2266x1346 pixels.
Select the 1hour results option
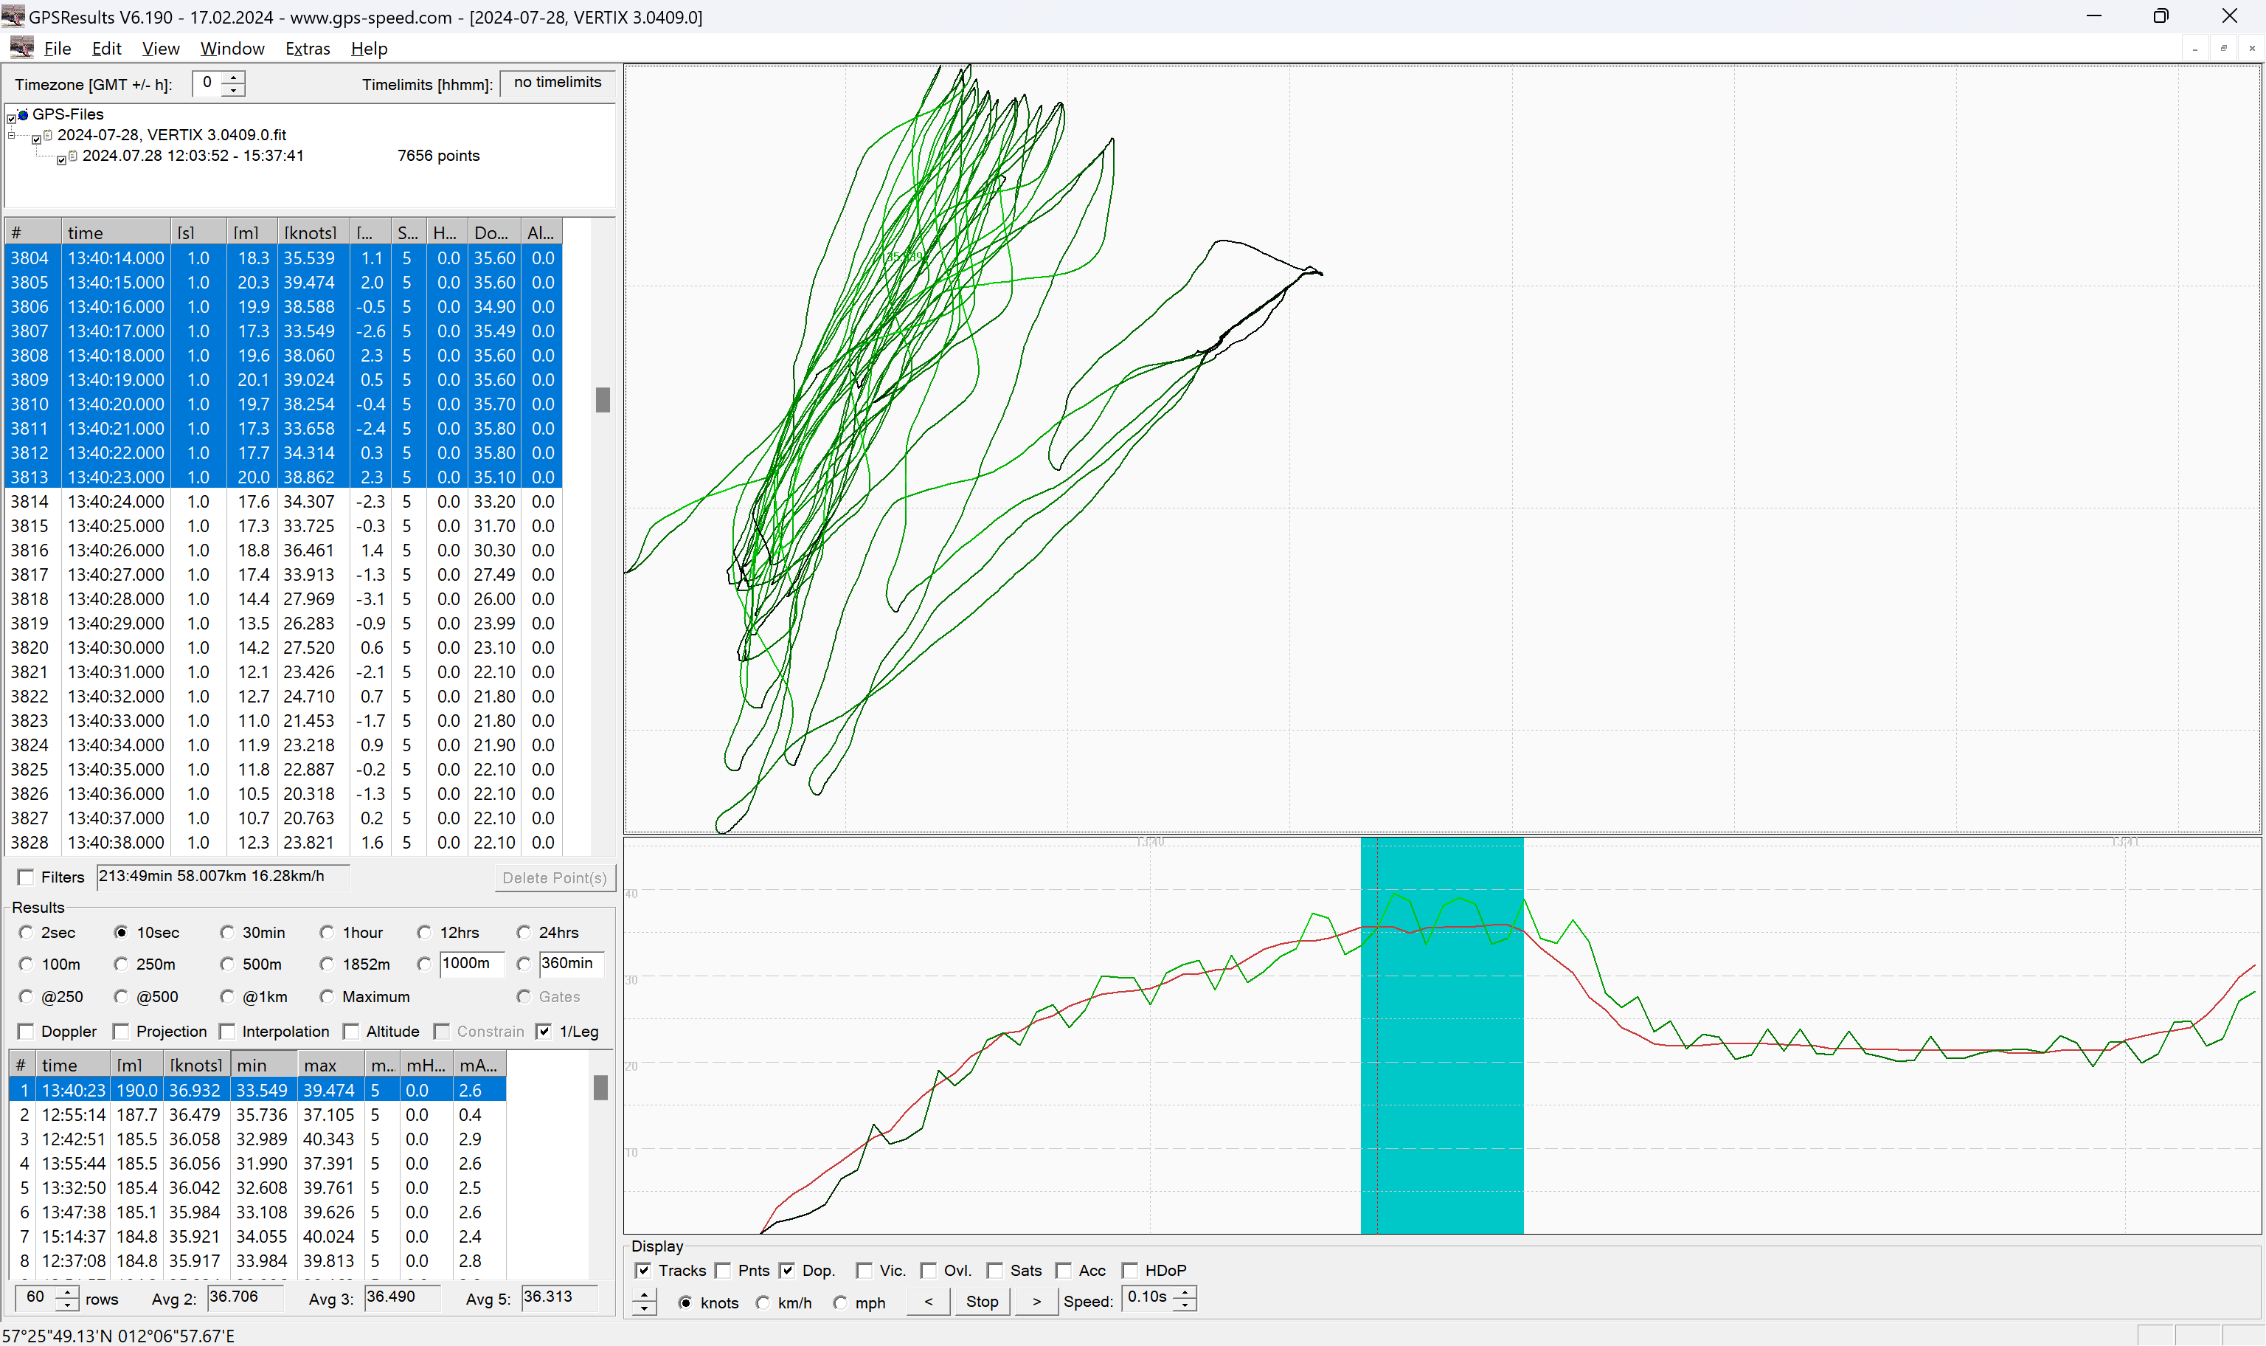point(326,933)
